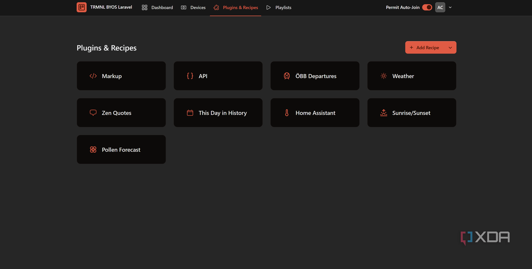This screenshot has height=269, width=532.
Task: Click the Dashboard grid icon
Action: (144, 7)
